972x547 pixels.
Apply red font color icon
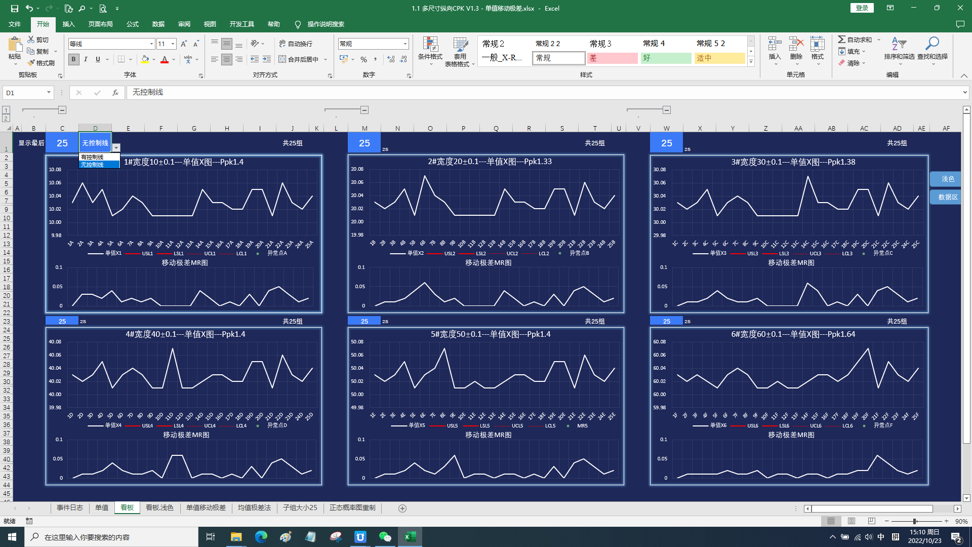pos(165,59)
